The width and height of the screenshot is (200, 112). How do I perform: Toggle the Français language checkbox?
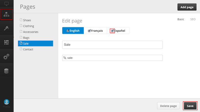click(89, 31)
